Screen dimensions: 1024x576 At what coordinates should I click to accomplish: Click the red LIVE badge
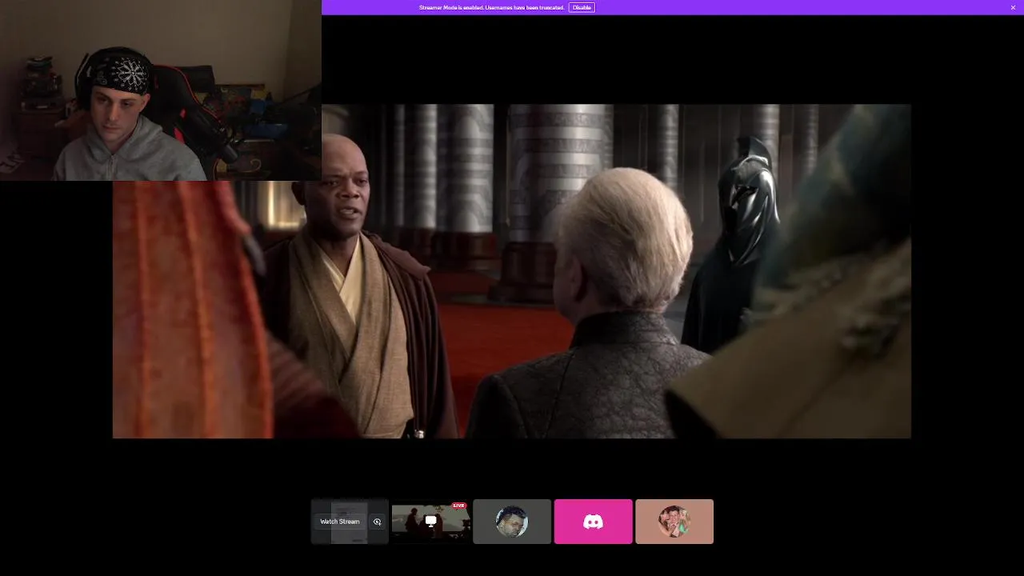point(458,506)
